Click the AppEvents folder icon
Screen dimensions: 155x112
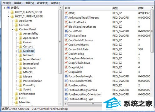(x=16, y=21)
